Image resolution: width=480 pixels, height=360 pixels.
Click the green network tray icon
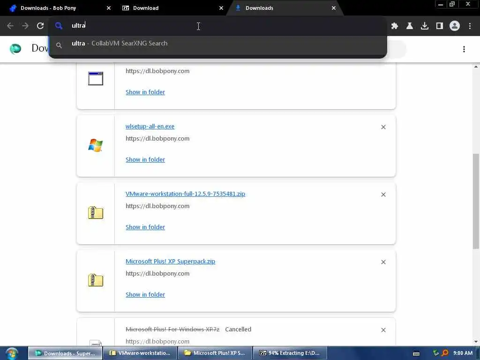pos(435,353)
